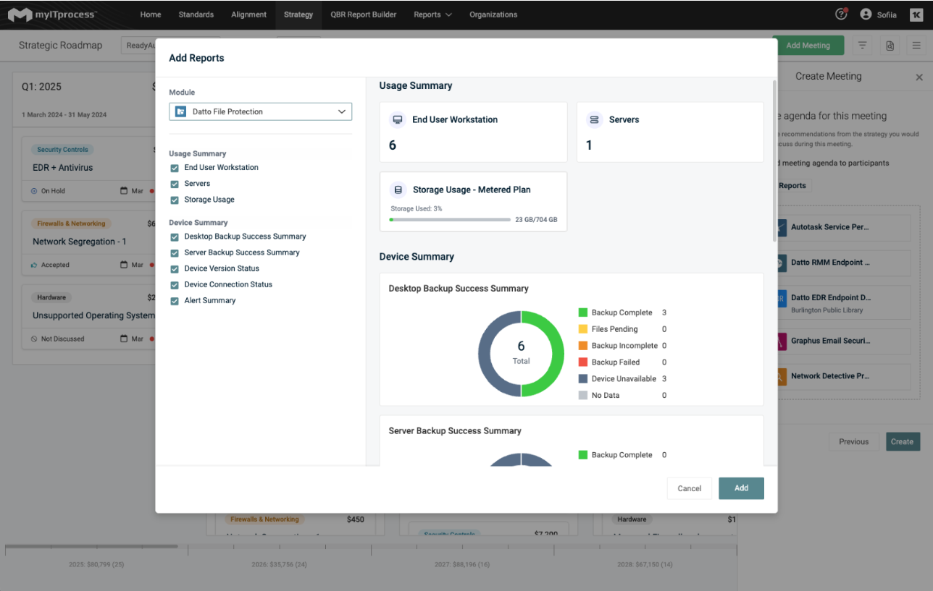
Task: Click the Sofia user avatar icon
Action: click(866, 14)
